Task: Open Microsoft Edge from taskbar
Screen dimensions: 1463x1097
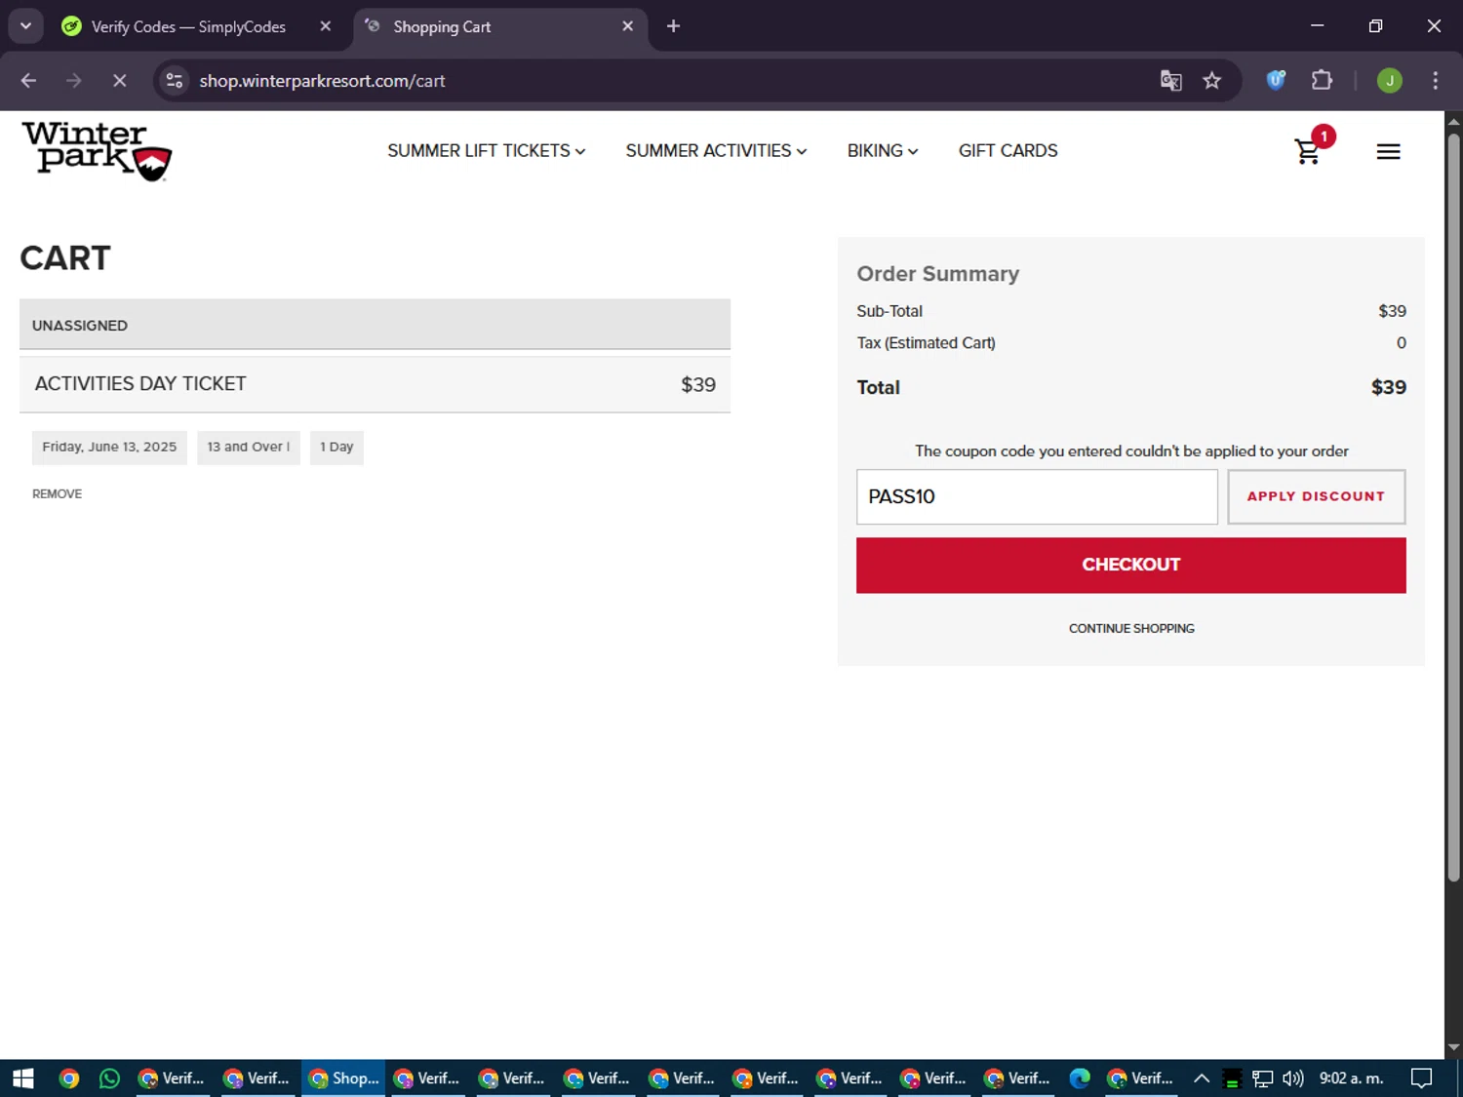Action: 1079,1077
